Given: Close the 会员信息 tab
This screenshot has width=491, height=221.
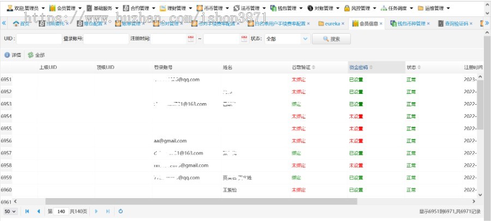Looking at the screenshot, I should point(381,23).
